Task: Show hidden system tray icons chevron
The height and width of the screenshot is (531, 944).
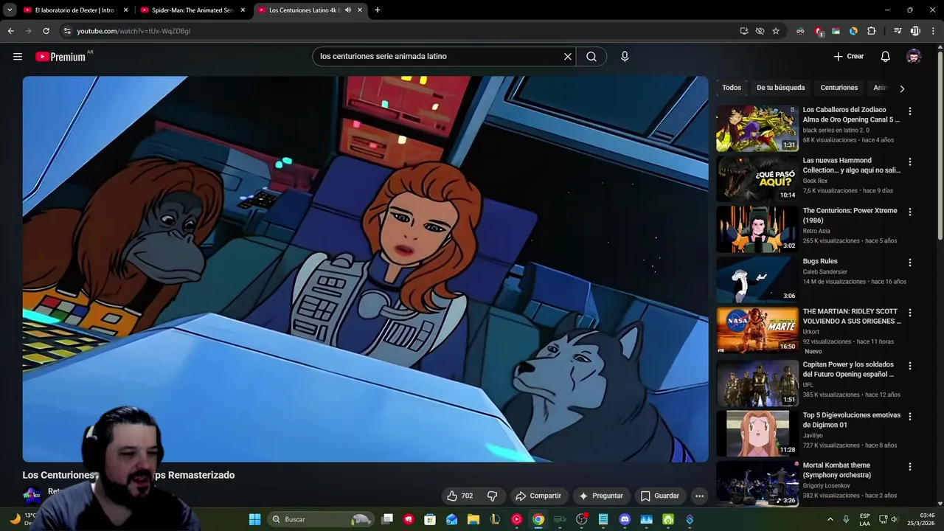Action: tap(830, 519)
